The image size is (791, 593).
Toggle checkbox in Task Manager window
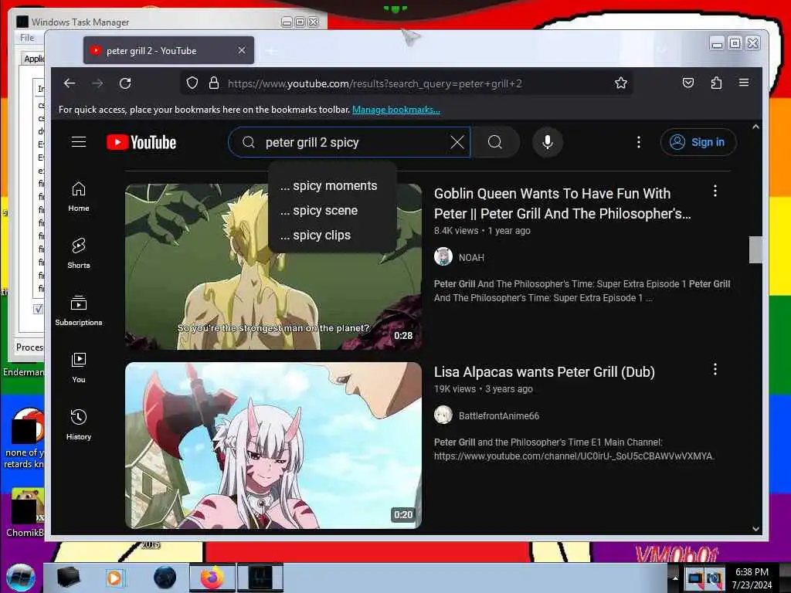(39, 309)
